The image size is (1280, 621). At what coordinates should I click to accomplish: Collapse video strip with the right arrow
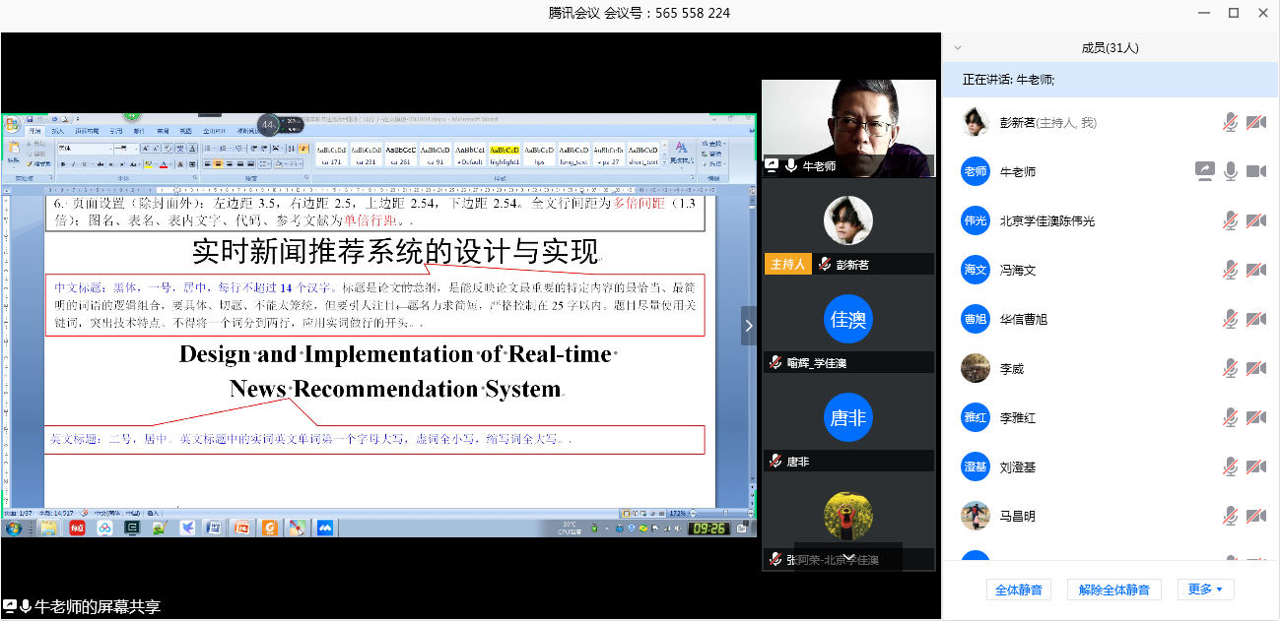(749, 325)
